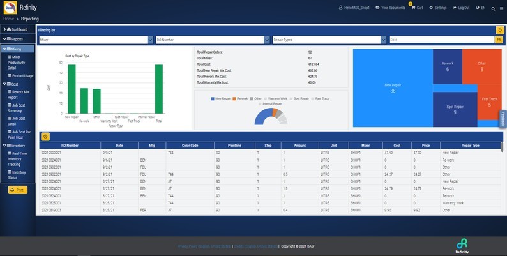Image resolution: width=507 pixels, height=256 pixels.
Task: Toggle Other legend in donut chart
Action: 255,98
